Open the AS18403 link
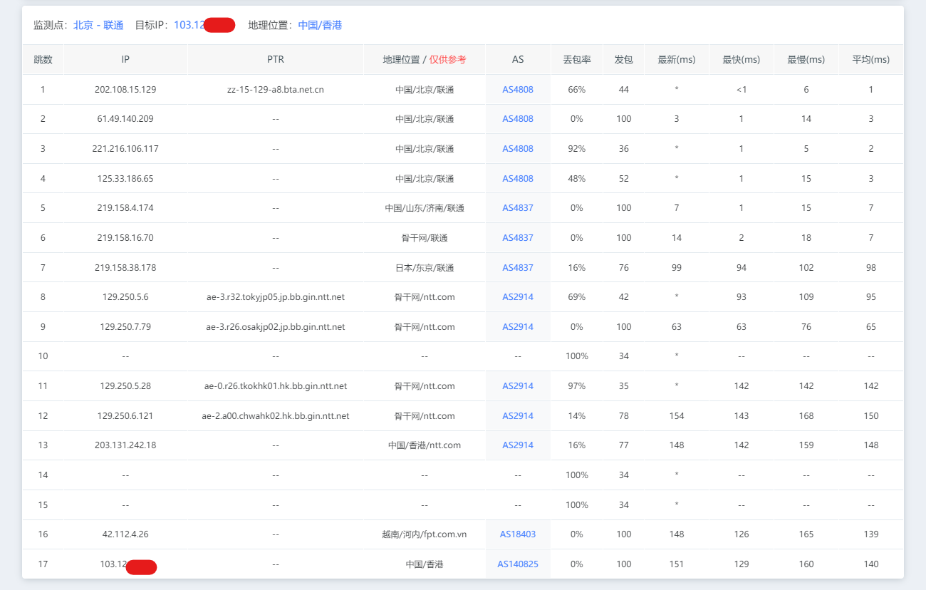 [x=518, y=534]
